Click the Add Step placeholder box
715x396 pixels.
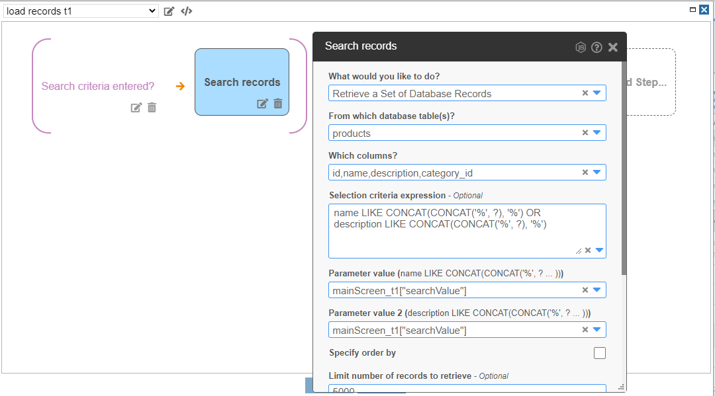tap(651, 82)
